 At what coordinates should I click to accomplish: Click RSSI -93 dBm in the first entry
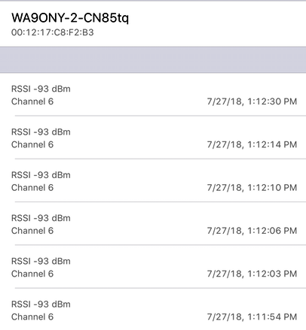[41, 89]
